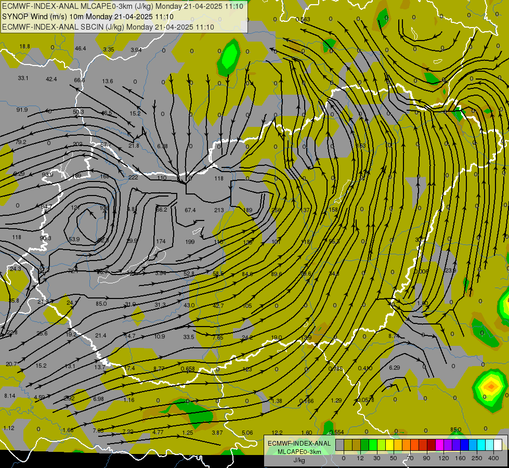This screenshot has height=468, width=509.
Task: Choose the bright yellow legend swatch
Action: pos(389,445)
